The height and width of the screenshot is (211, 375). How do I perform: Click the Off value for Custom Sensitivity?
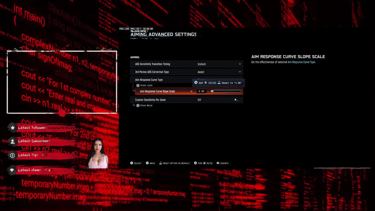pos(199,100)
